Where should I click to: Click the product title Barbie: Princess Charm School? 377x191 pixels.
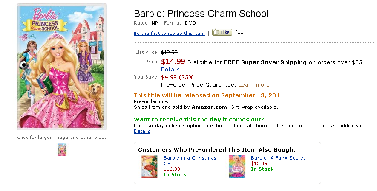point(201,14)
